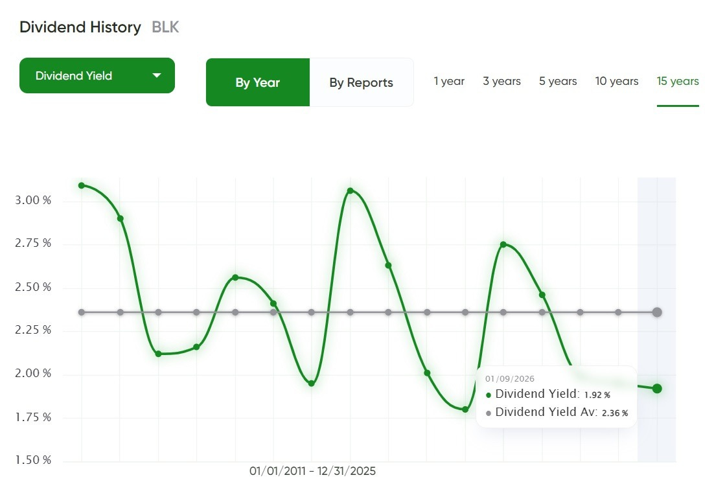Click the Dividend History heading
Screen dimensions: 714x495
(x=80, y=27)
